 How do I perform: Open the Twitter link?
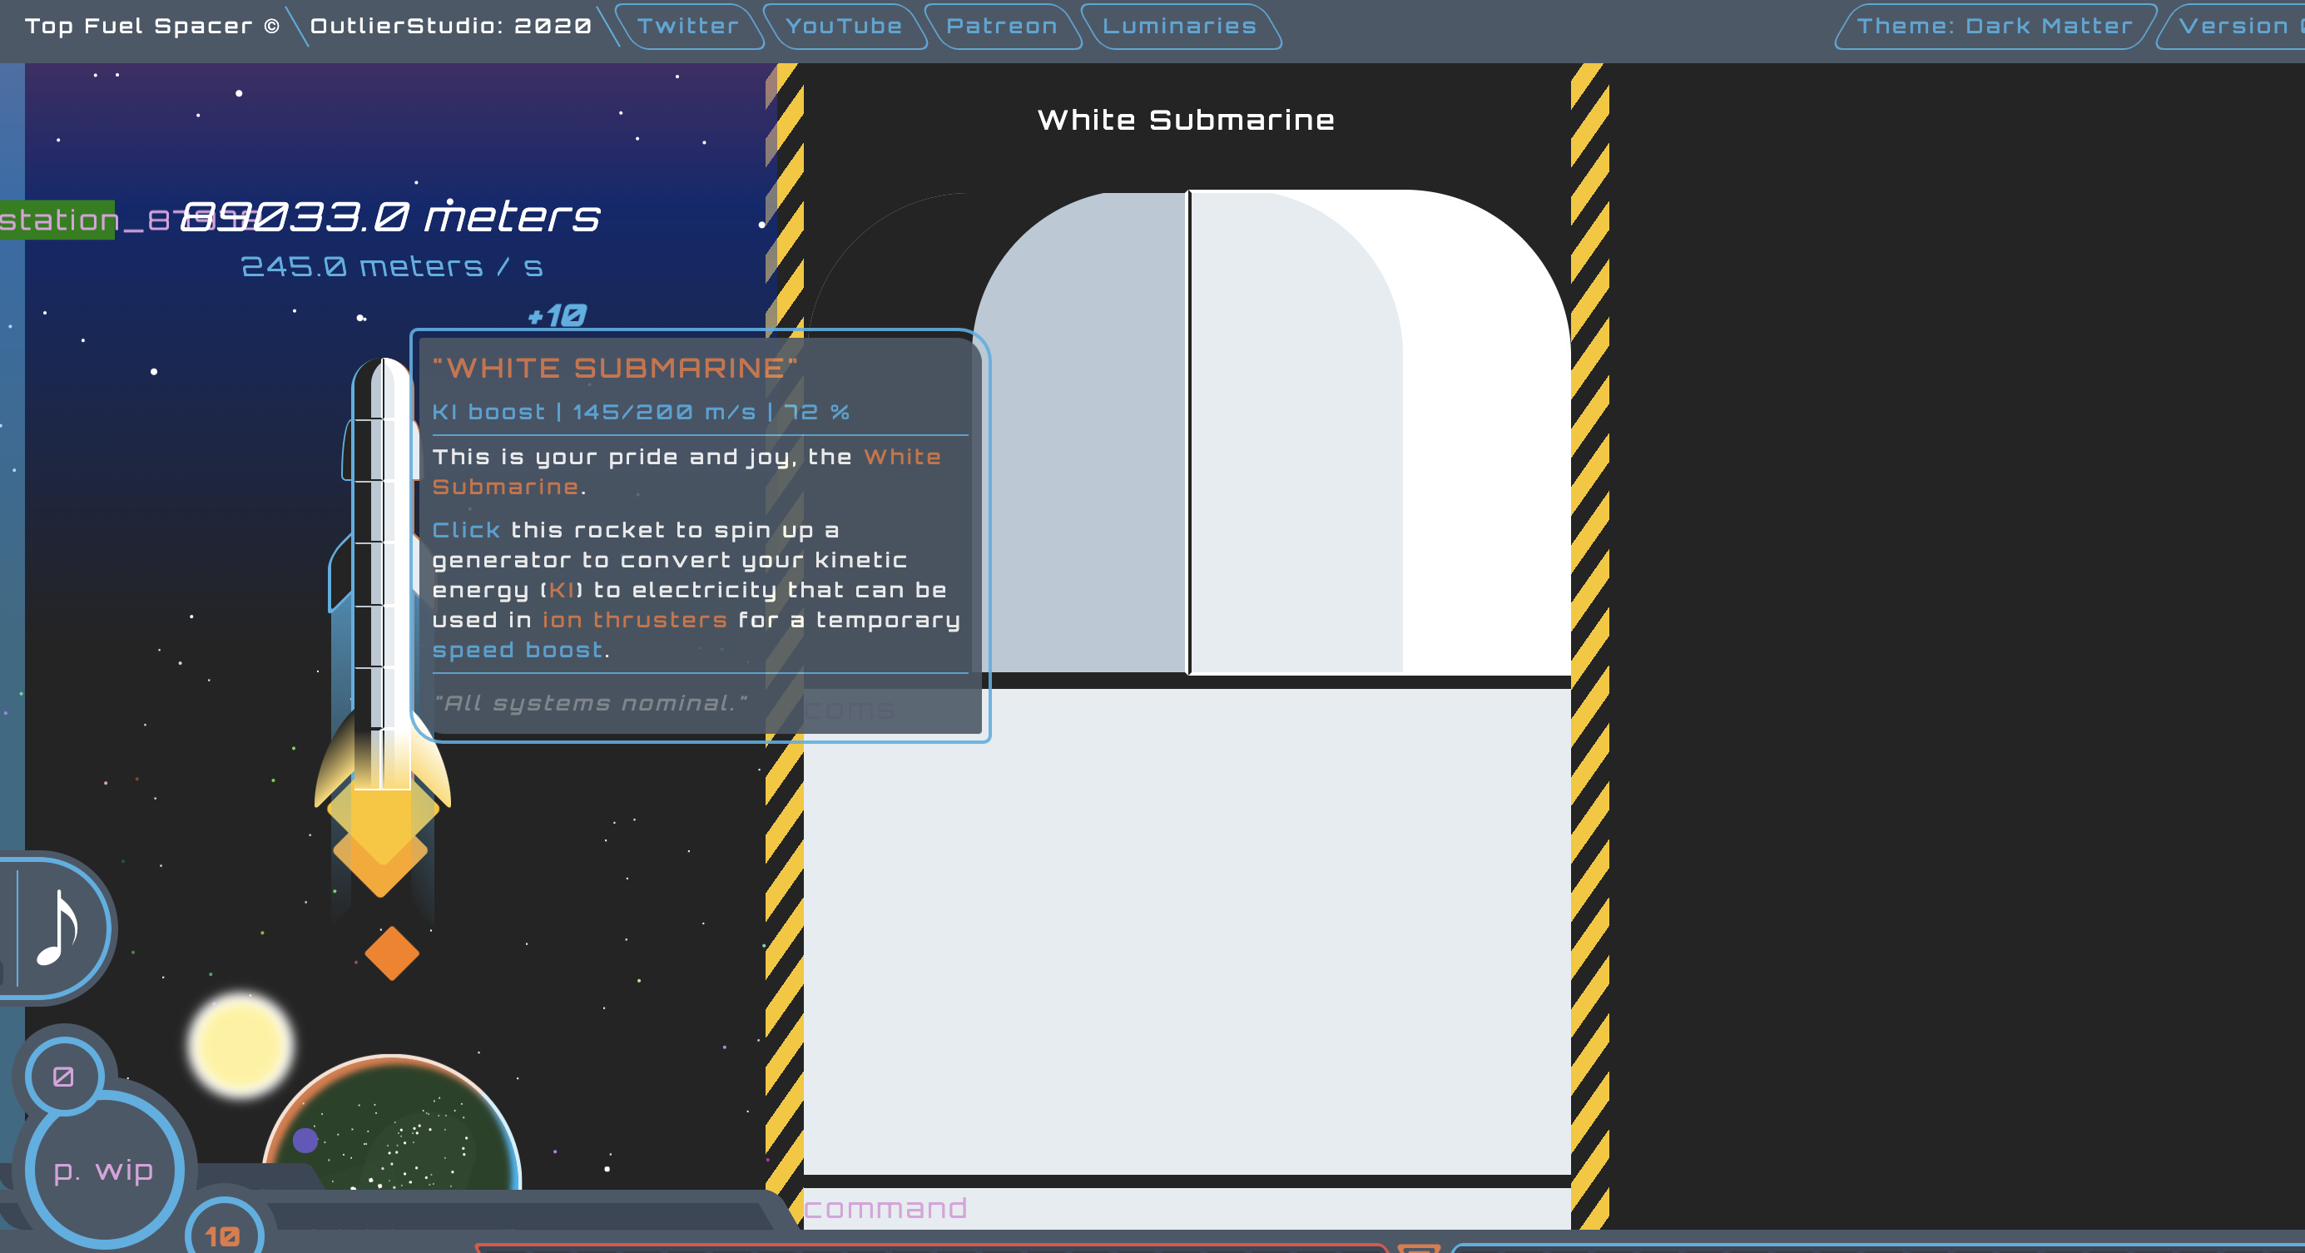[688, 26]
